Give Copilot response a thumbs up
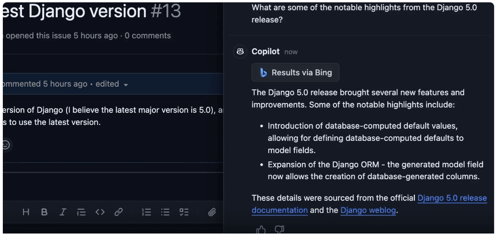 point(261,230)
